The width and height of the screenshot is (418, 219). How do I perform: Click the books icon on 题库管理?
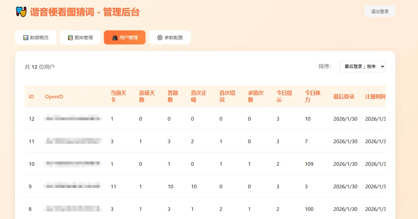tap(70, 38)
